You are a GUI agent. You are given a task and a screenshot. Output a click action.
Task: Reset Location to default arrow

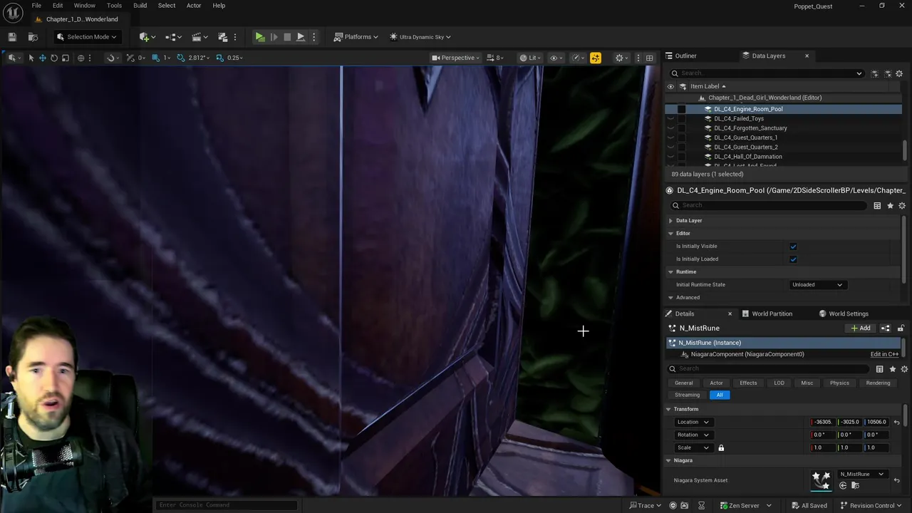[x=897, y=423]
